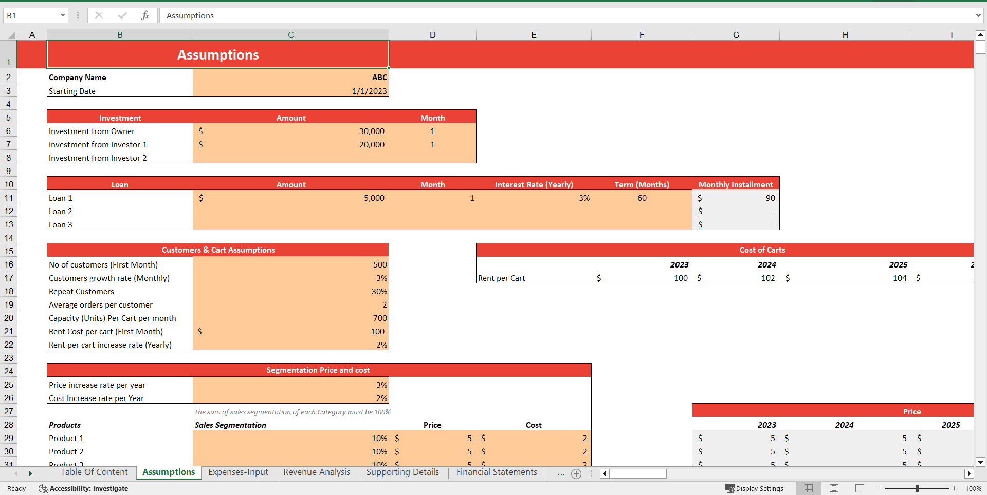Click the Enter (checkmark) icon in formula bar
987x495 pixels.
click(x=122, y=15)
